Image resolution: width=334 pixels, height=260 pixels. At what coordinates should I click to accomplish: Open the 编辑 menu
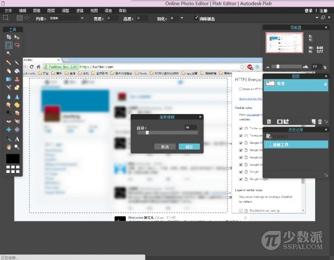click(x=22, y=10)
